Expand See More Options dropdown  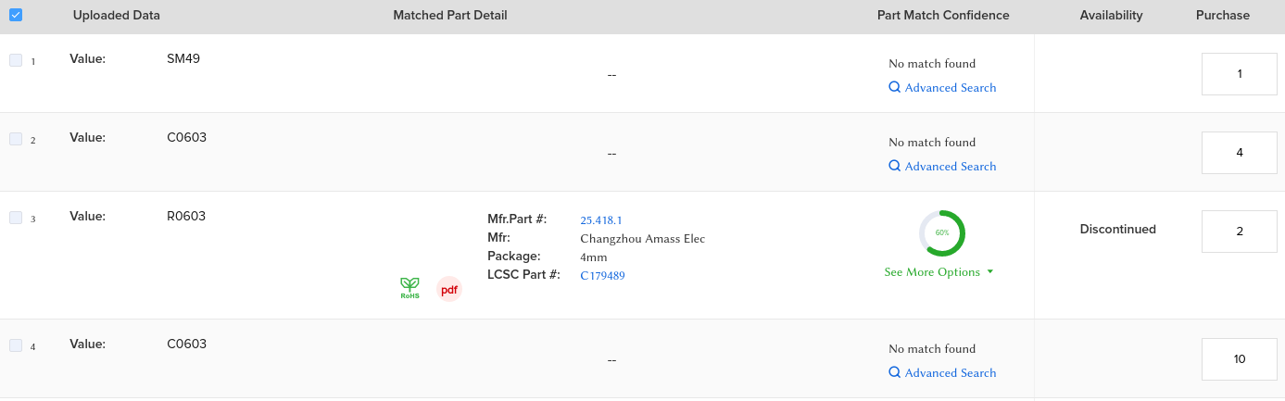pos(932,272)
